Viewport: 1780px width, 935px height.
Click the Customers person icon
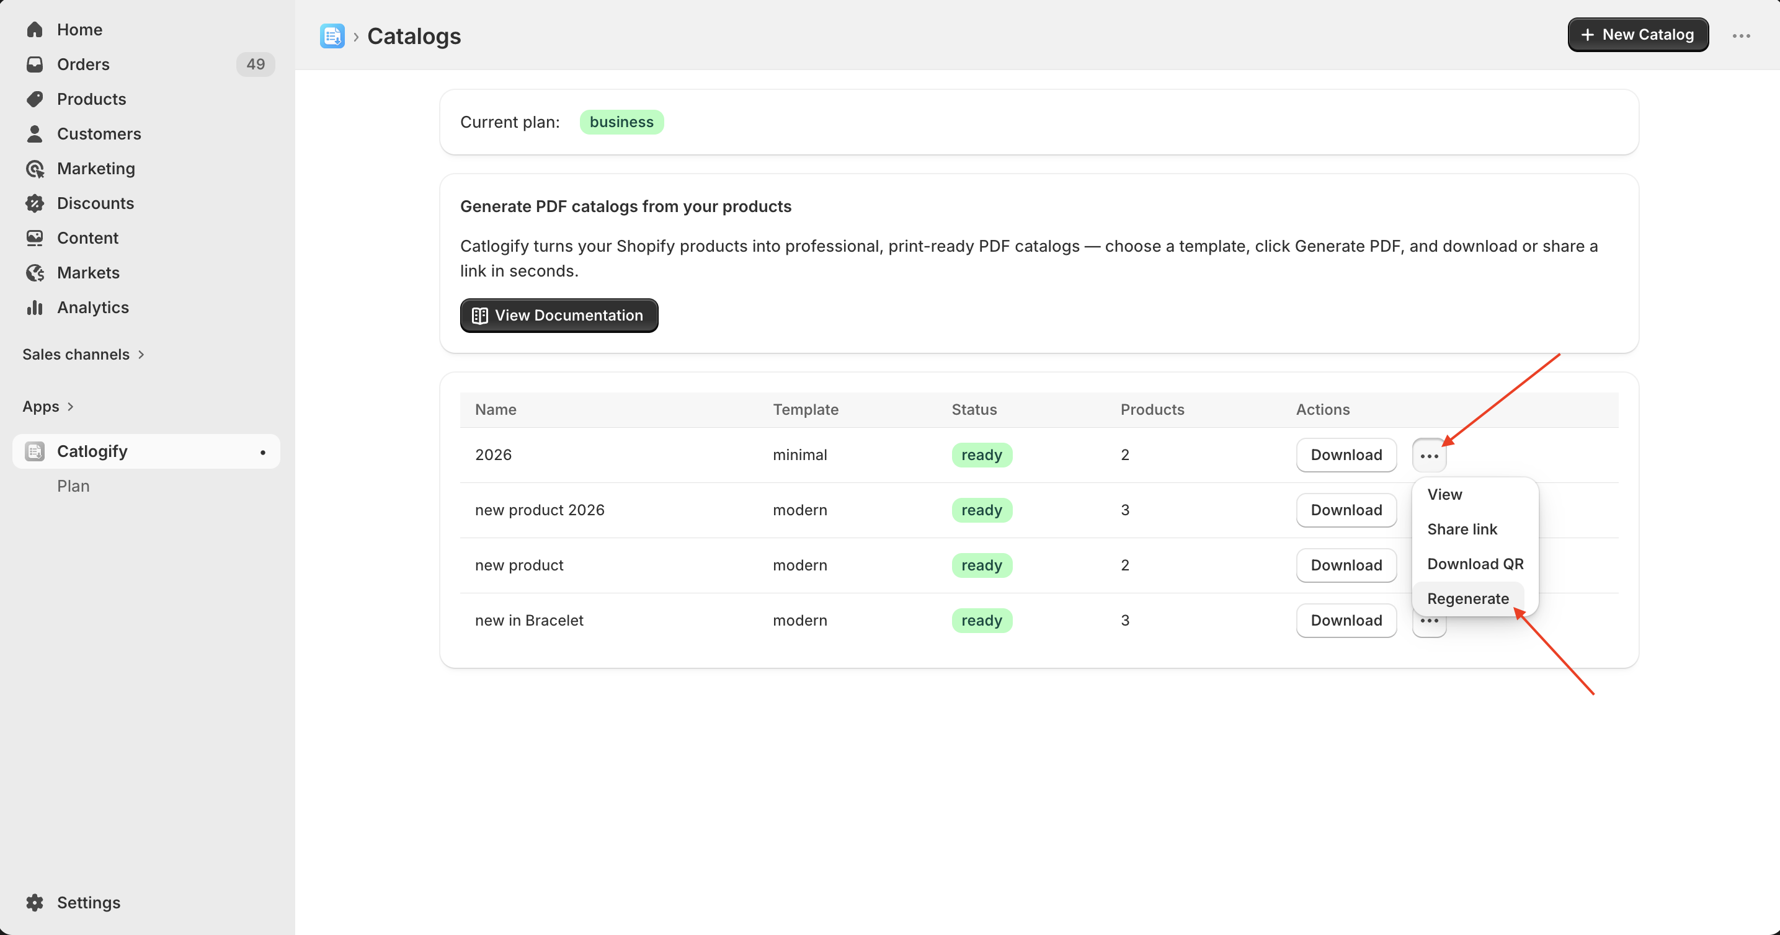[x=35, y=133]
